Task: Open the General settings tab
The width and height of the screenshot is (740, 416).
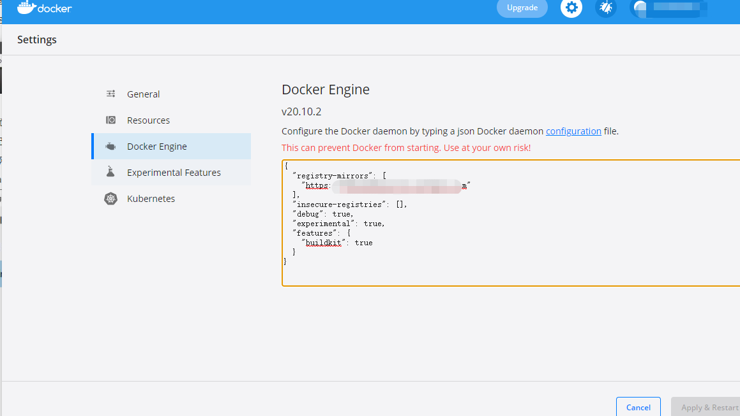Action: [x=171, y=94]
